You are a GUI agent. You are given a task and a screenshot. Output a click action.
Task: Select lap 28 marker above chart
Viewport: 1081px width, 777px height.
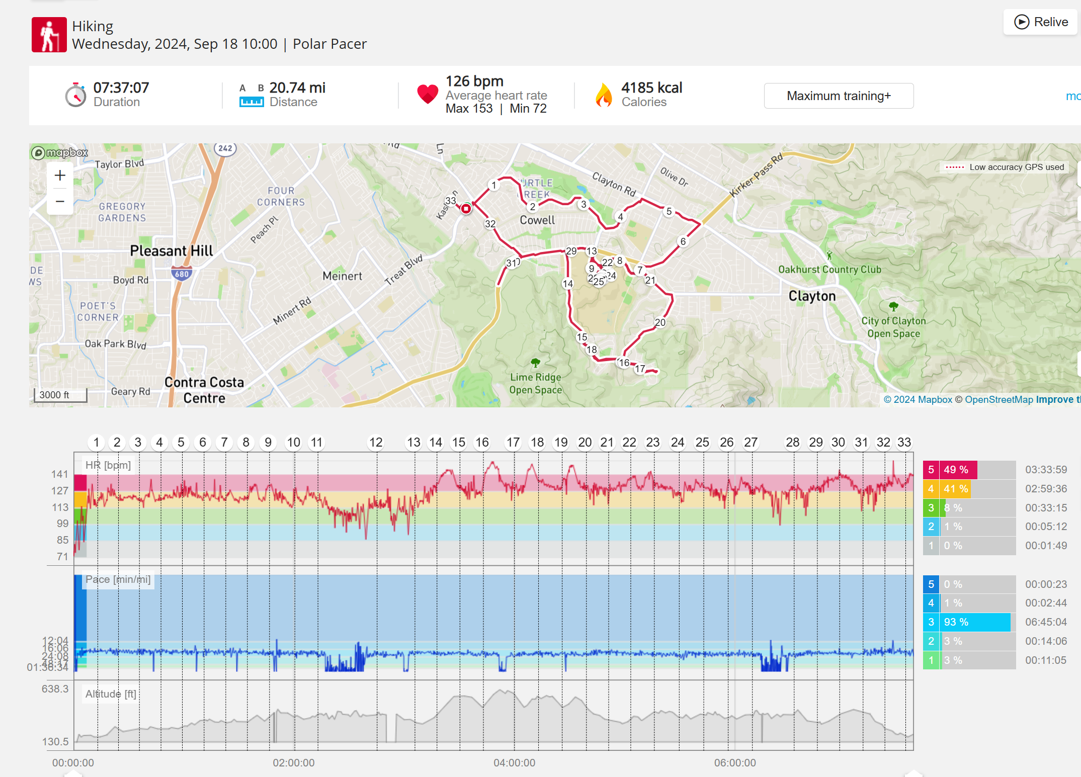point(792,442)
